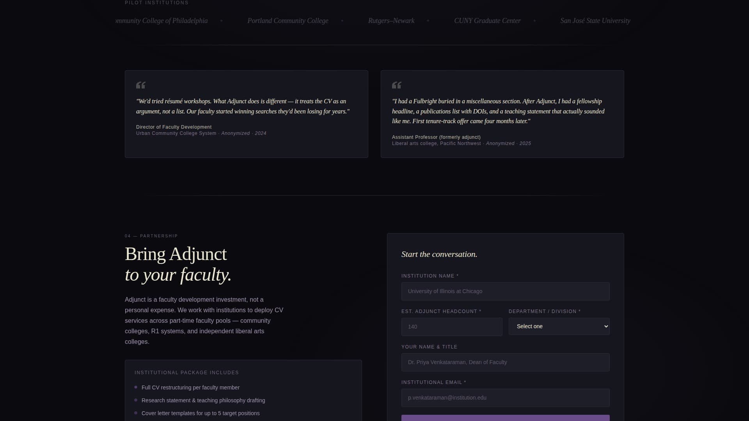Click the bullet beside Cover letter templates
This screenshot has width=749, height=421.
135,413
